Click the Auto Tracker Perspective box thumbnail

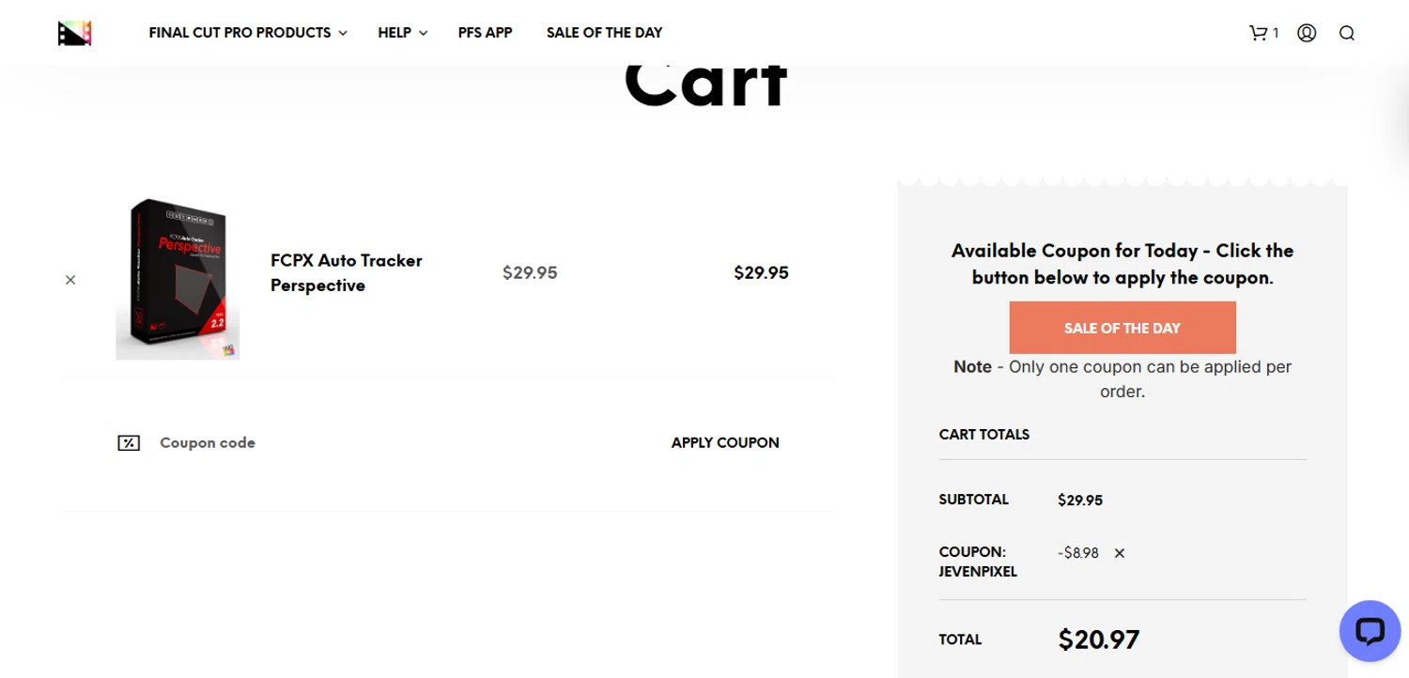(177, 279)
